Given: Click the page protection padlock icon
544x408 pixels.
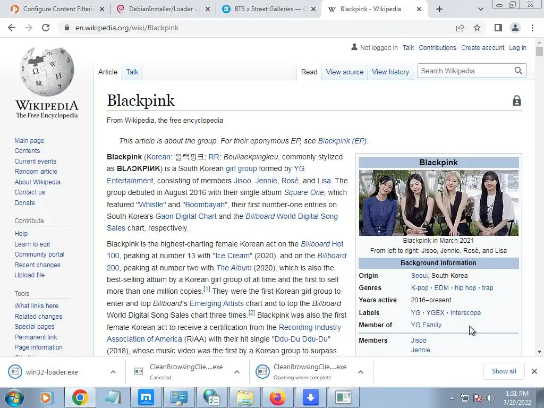Looking at the screenshot, I should click(516, 100).
